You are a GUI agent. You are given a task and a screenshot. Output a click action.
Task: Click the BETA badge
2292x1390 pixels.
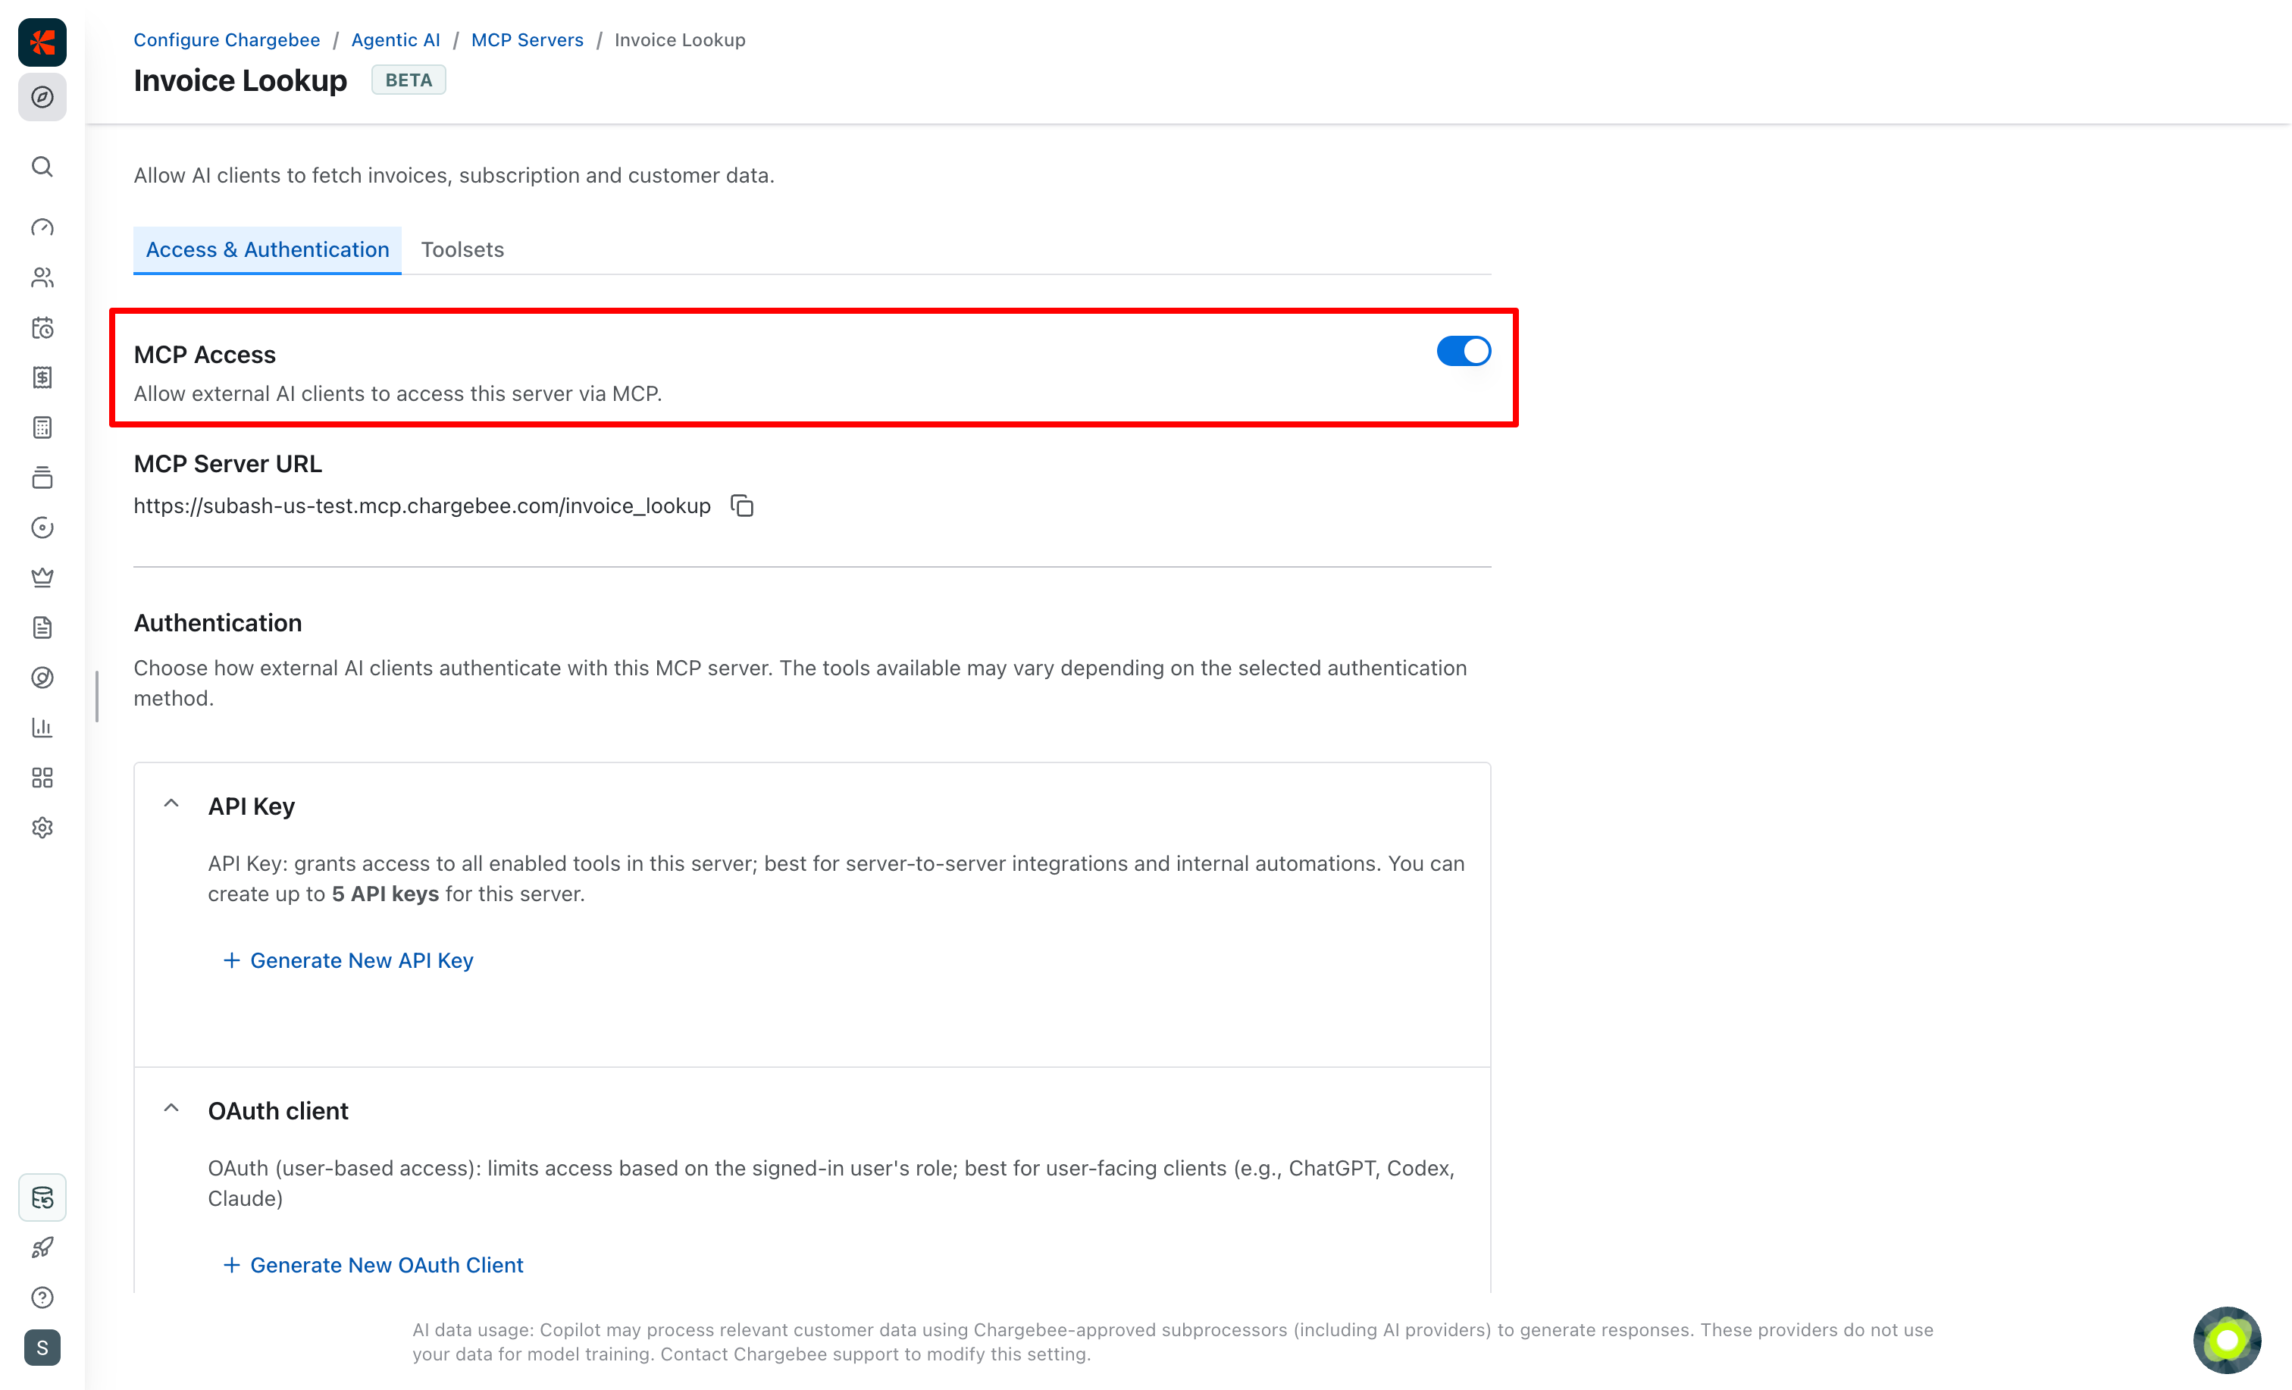tap(409, 80)
